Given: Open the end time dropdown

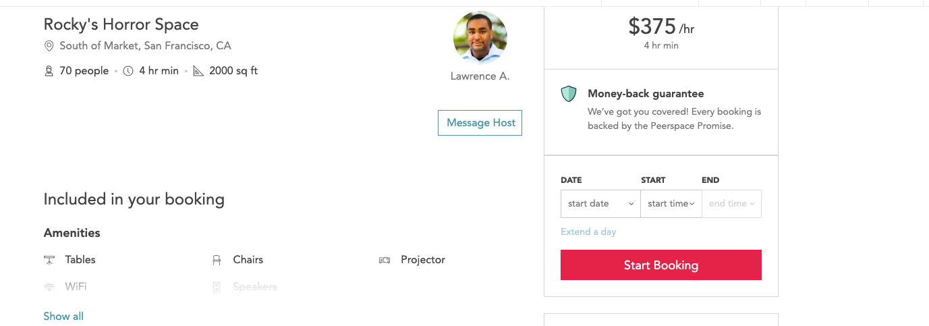Looking at the screenshot, I should (x=731, y=204).
